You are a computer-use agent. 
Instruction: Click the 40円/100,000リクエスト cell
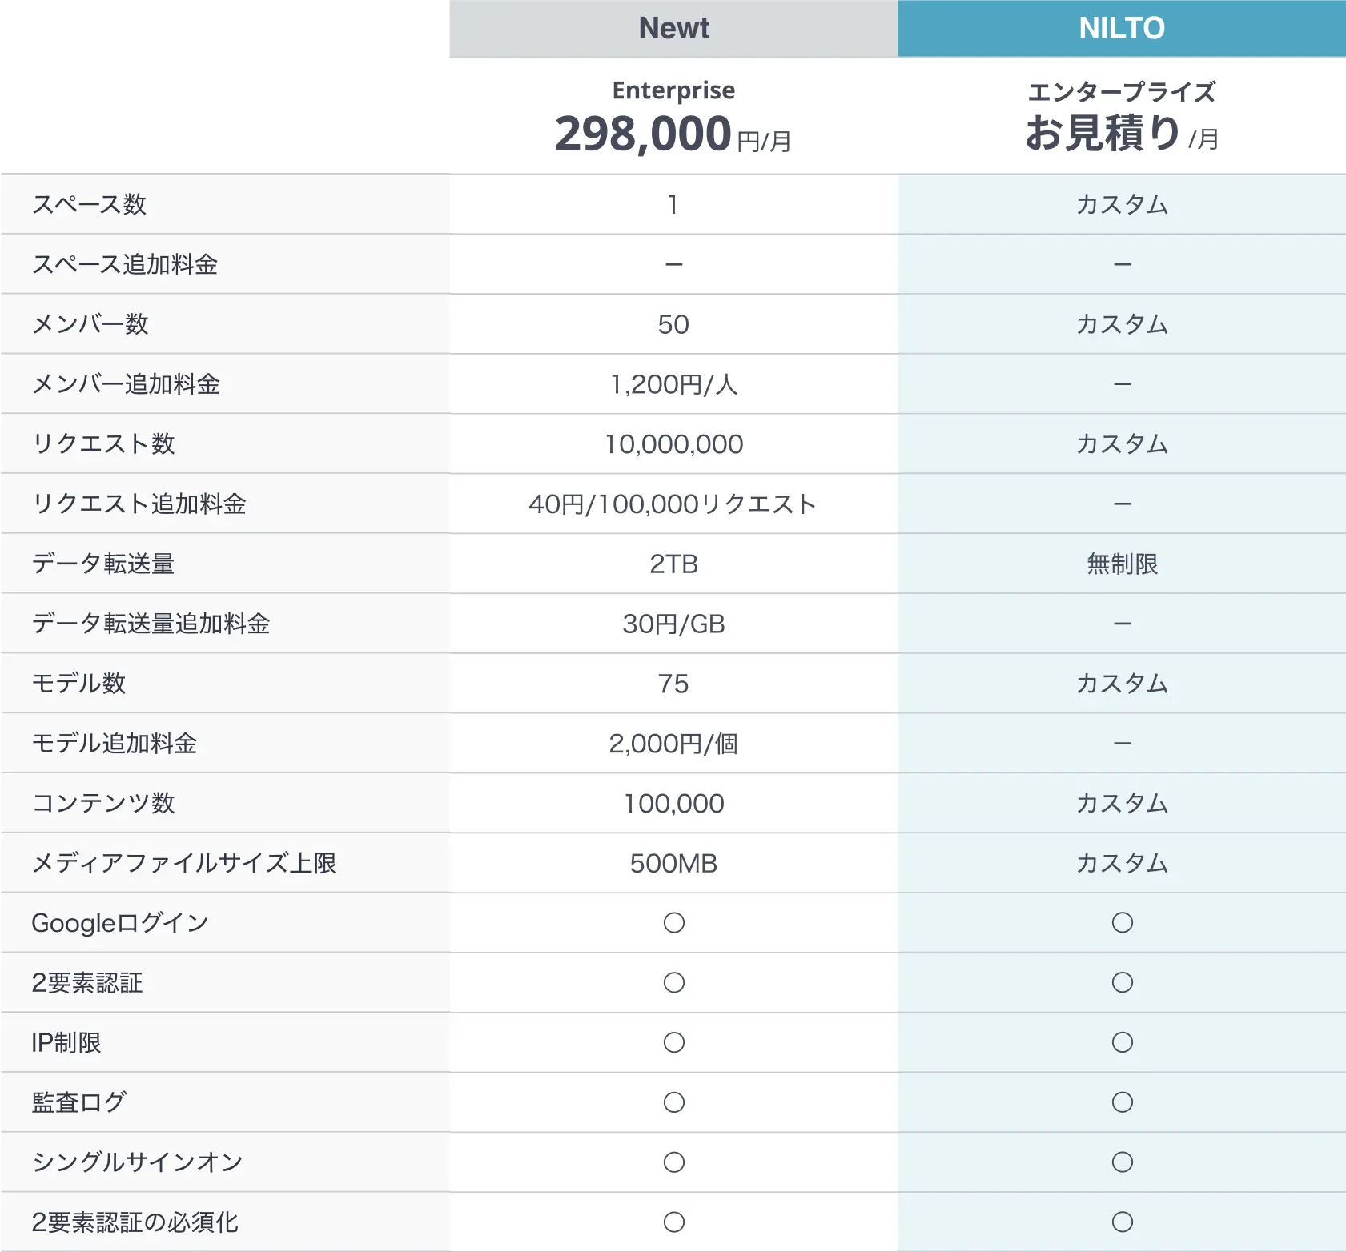coord(673,504)
